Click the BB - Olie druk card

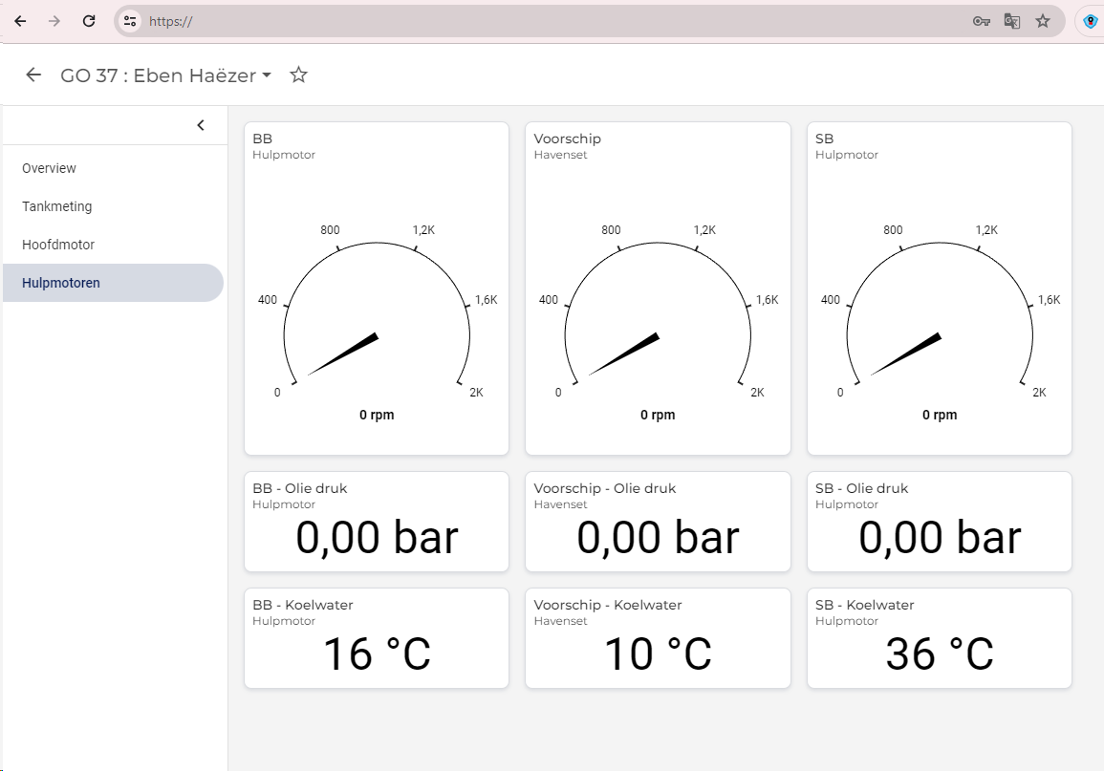tap(377, 522)
